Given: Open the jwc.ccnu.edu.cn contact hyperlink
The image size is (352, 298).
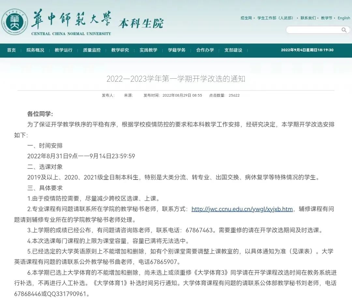Looking at the screenshot, I should [242, 209].
